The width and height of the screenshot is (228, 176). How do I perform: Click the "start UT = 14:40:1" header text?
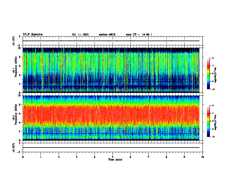point(139,35)
